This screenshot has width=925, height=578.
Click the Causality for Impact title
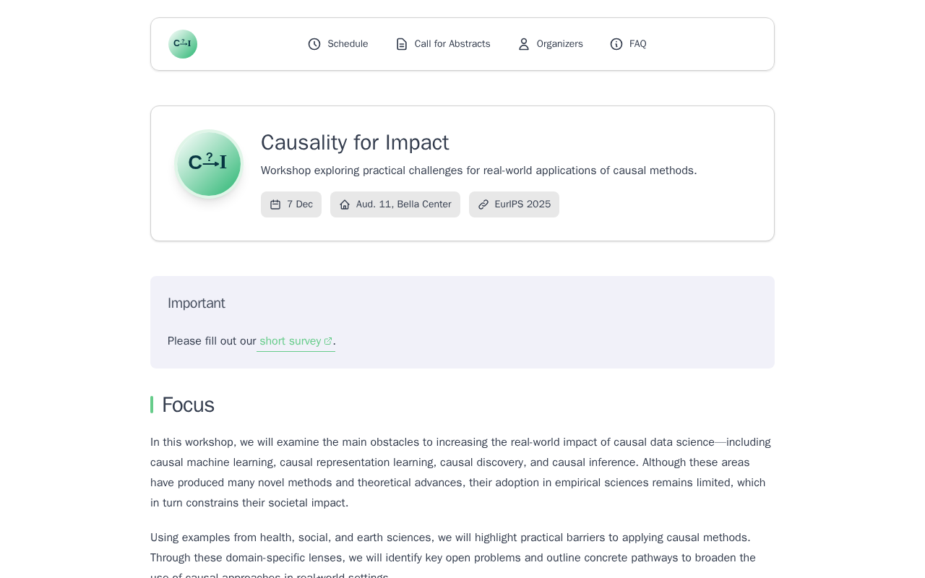355,142
